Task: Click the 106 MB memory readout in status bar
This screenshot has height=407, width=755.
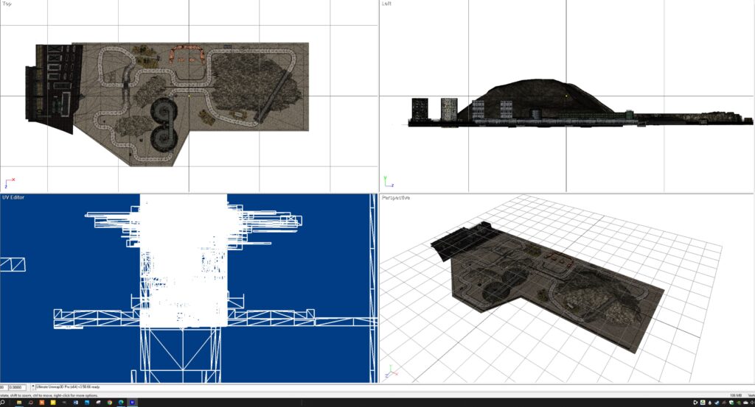Action: coord(735,395)
